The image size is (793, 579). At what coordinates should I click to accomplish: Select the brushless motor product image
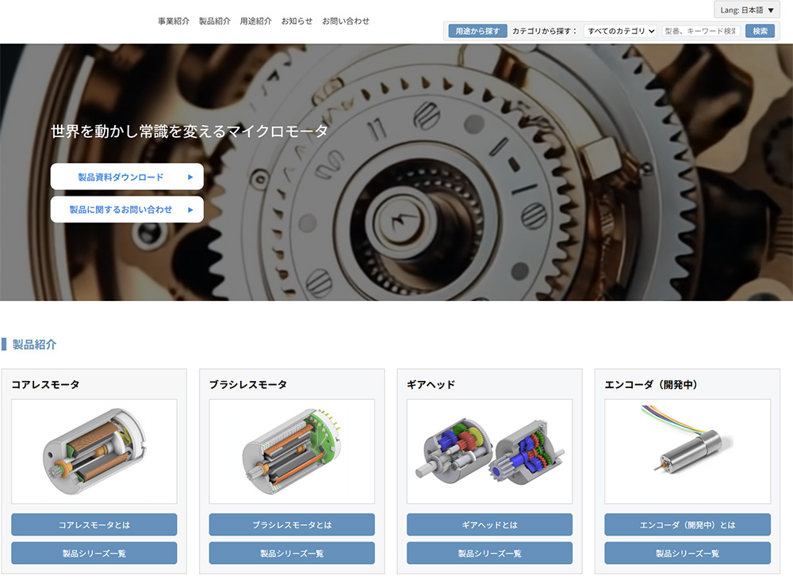tap(292, 451)
